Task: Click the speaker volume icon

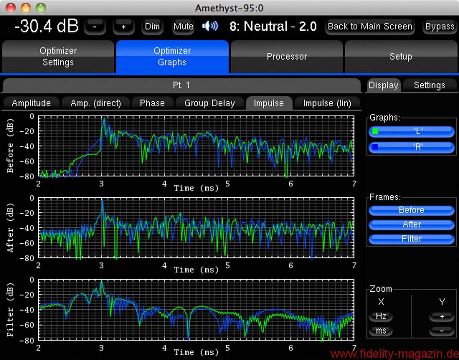Action: (210, 26)
